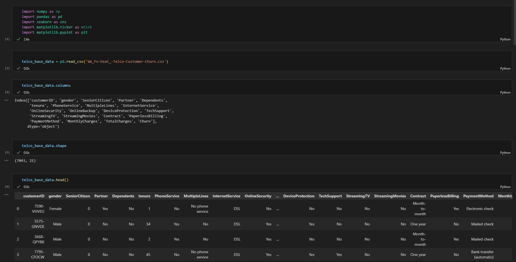Click the truncated columns ellipsis header in table
The image size is (516, 262).
[277, 196]
